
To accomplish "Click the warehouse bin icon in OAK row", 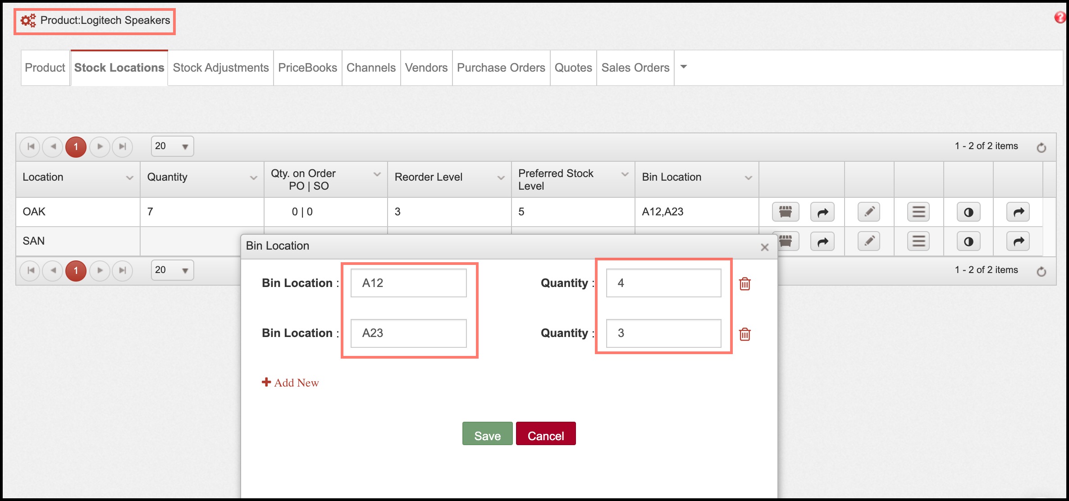I will (785, 212).
